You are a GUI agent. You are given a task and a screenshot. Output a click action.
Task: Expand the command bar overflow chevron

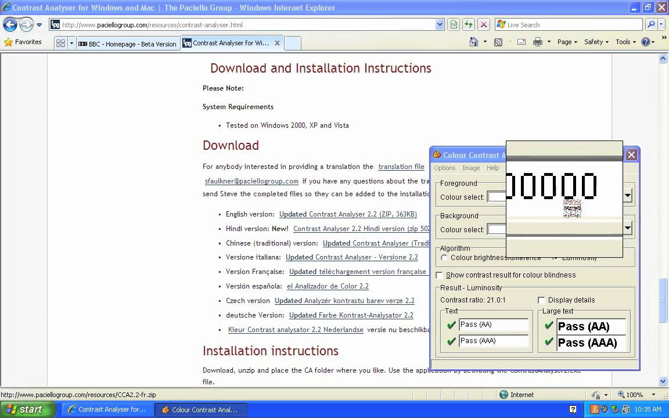pos(663,38)
